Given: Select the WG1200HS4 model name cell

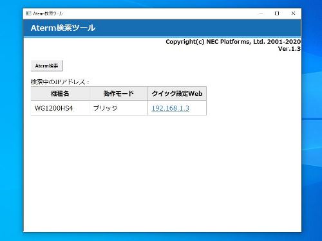Looking at the screenshot, I should 61,108.
